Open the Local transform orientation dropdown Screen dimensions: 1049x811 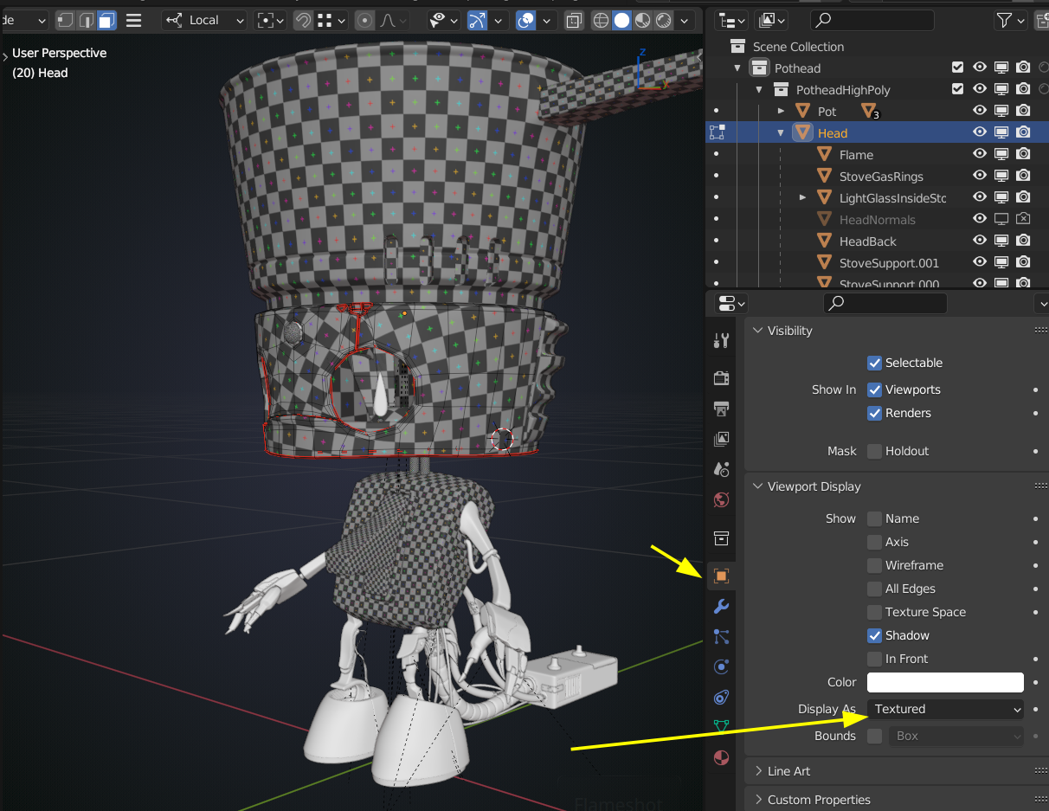tap(204, 20)
